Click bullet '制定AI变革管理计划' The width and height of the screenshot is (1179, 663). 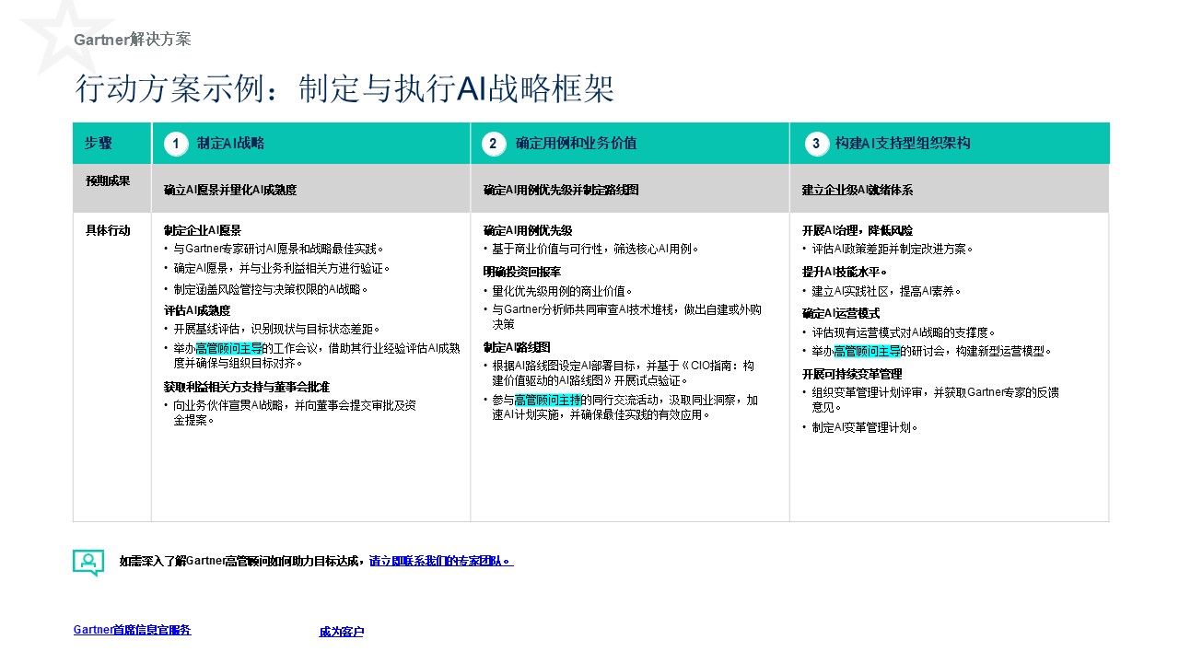pyautogui.click(x=865, y=427)
